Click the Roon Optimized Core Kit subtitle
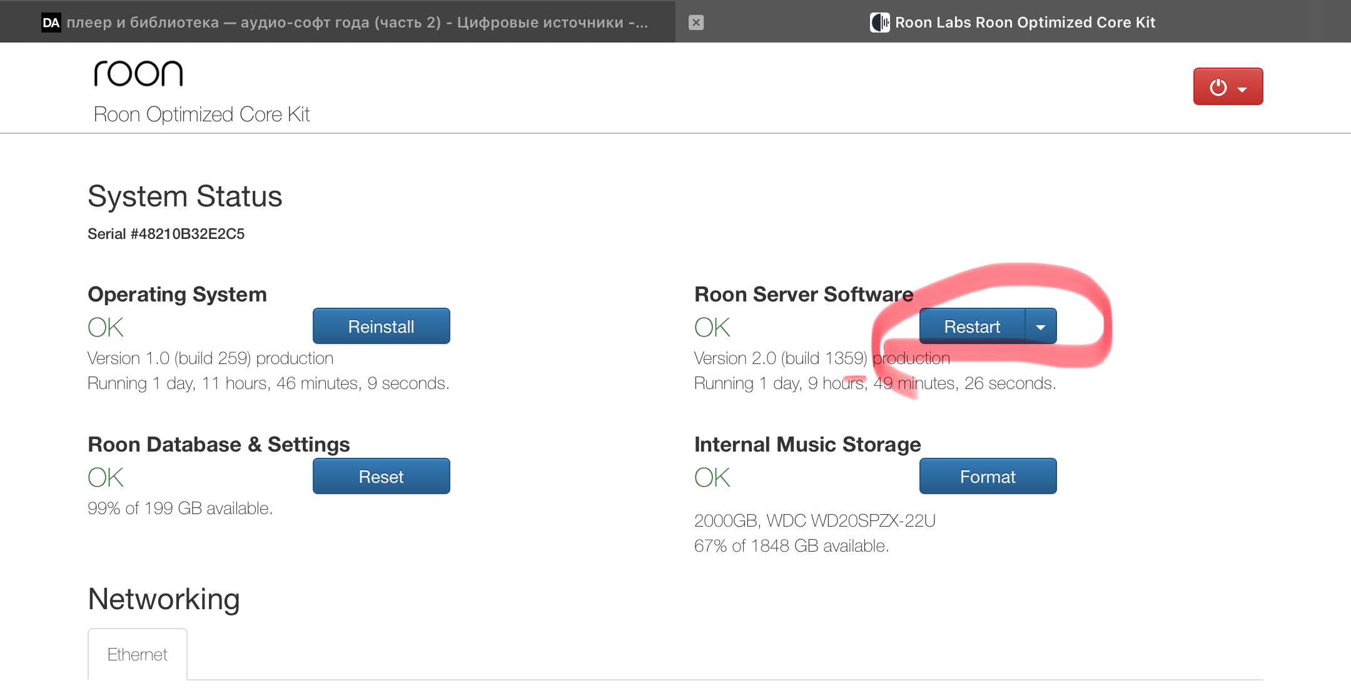1351x698 pixels. click(201, 114)
